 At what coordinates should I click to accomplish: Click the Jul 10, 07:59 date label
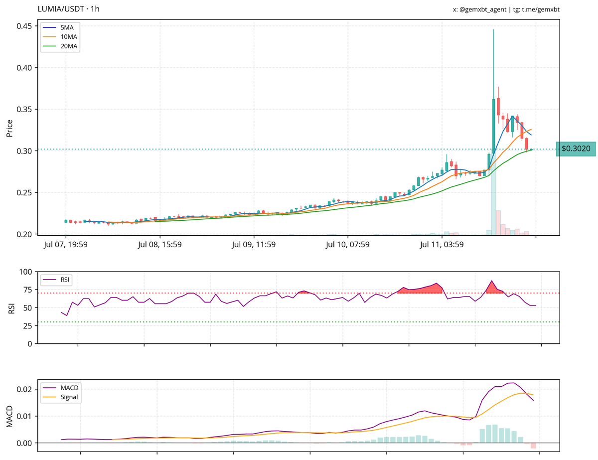click(x=348, y=245)
